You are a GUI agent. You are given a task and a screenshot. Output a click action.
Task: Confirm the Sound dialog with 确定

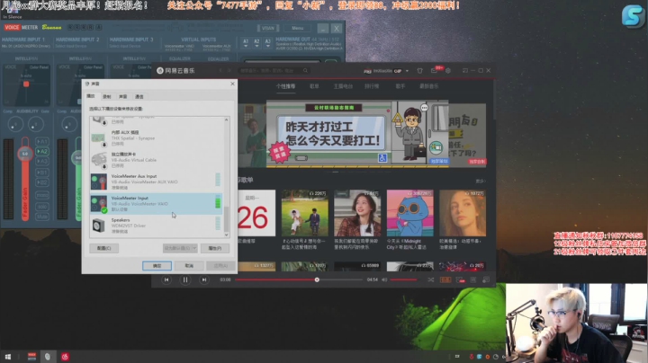pyautogui.click(x=157, y=266)
